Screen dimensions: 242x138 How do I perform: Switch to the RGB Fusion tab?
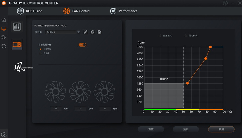coord(30,11)
